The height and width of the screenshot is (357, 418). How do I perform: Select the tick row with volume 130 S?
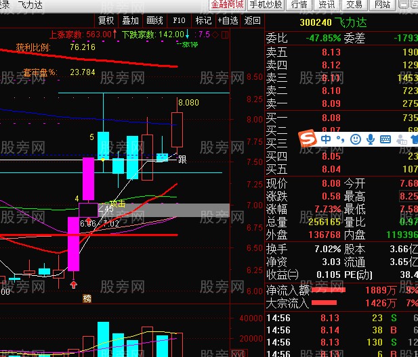pyautogui.click(x=342, y=342)
